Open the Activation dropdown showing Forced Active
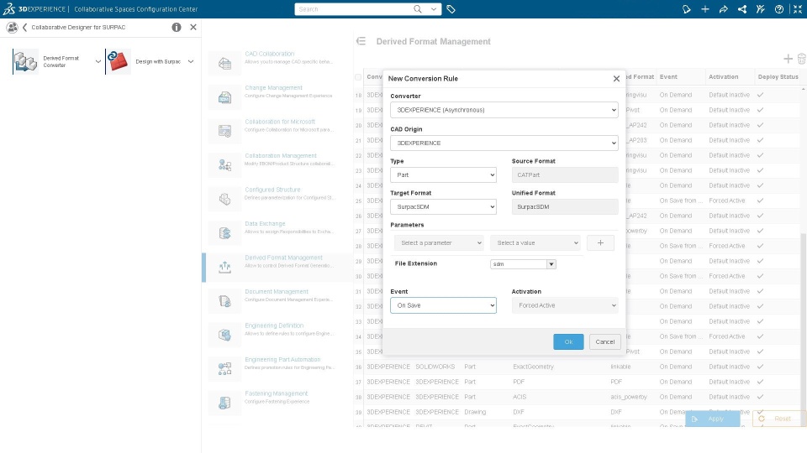807x453 pixels. click(565, 305)
